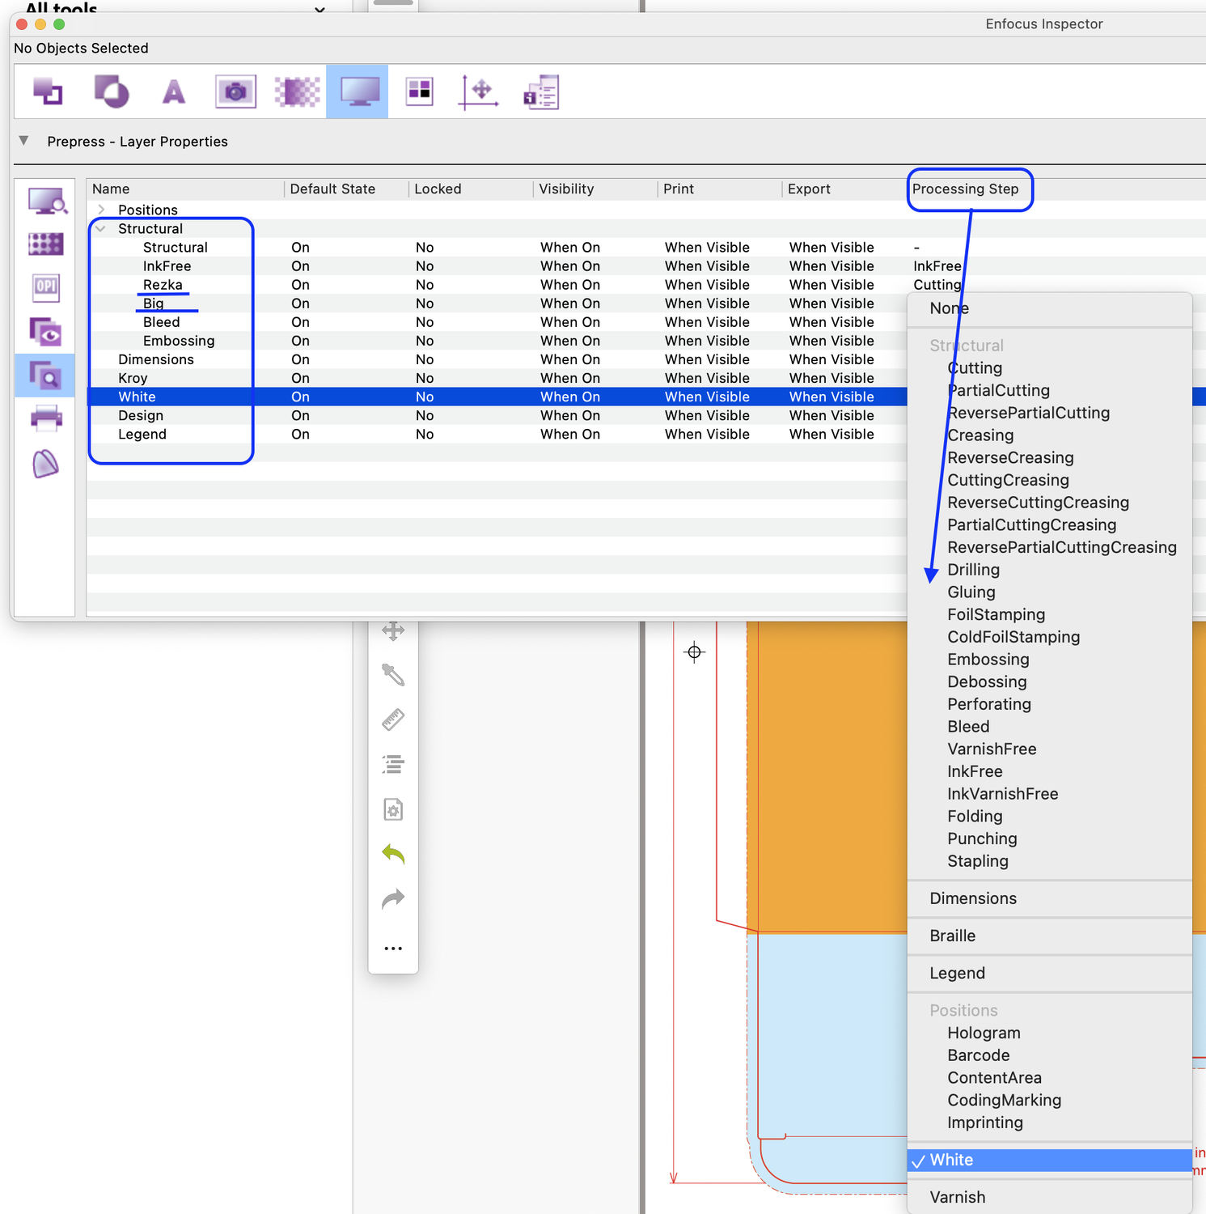This screenshot has width=1206, height=1214.
Task: Click the green undo arrow
Action: pos(393,854)
